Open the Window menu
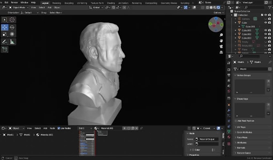The image size is (273, 160). tap(24, 2)
